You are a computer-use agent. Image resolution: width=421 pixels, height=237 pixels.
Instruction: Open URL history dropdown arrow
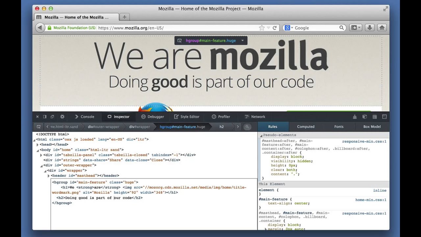[268, 28]
